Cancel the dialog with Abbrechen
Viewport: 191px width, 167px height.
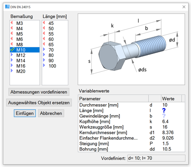click(51, 113)
